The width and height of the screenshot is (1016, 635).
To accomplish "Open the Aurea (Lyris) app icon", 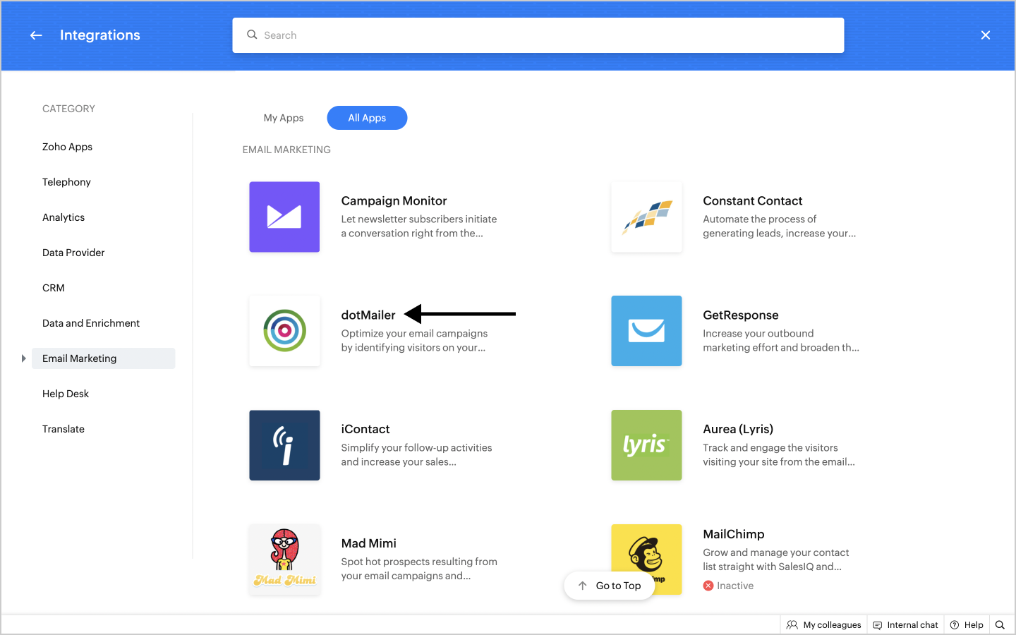I will coord(646,445).
